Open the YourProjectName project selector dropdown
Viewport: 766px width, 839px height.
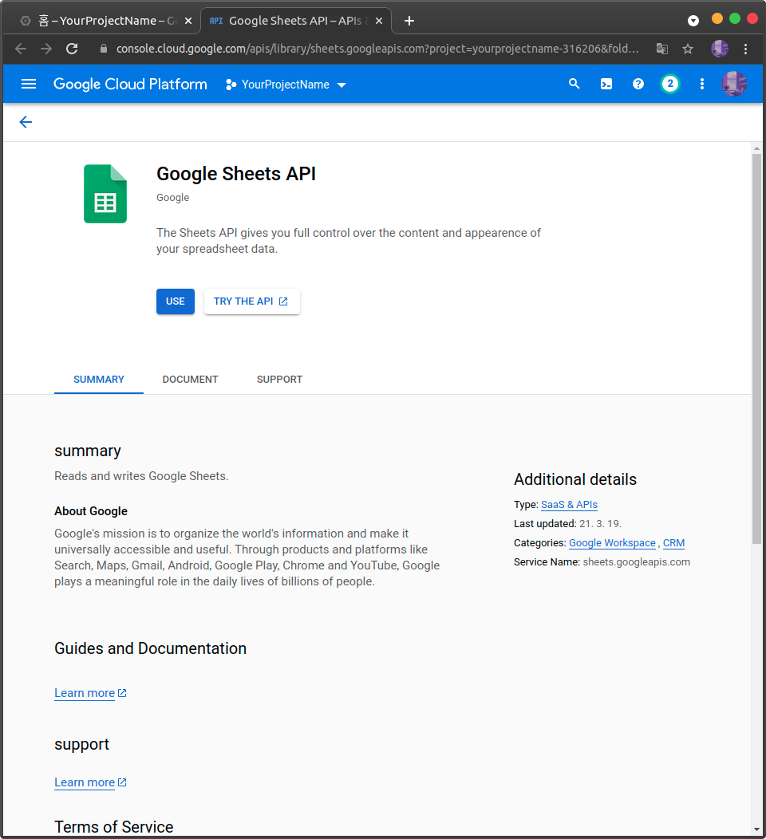tap(286, 85)
